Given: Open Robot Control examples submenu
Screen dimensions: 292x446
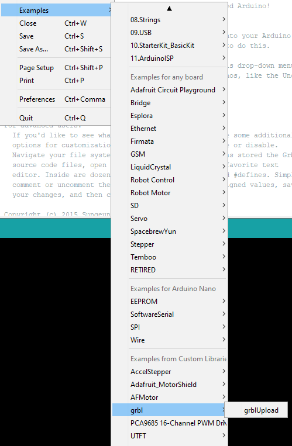Looking at the screenshot, I should tap(170, 180).
